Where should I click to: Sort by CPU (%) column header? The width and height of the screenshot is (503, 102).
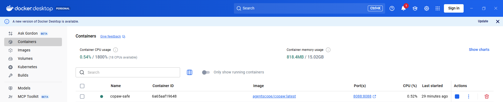(x=410, y=86)
